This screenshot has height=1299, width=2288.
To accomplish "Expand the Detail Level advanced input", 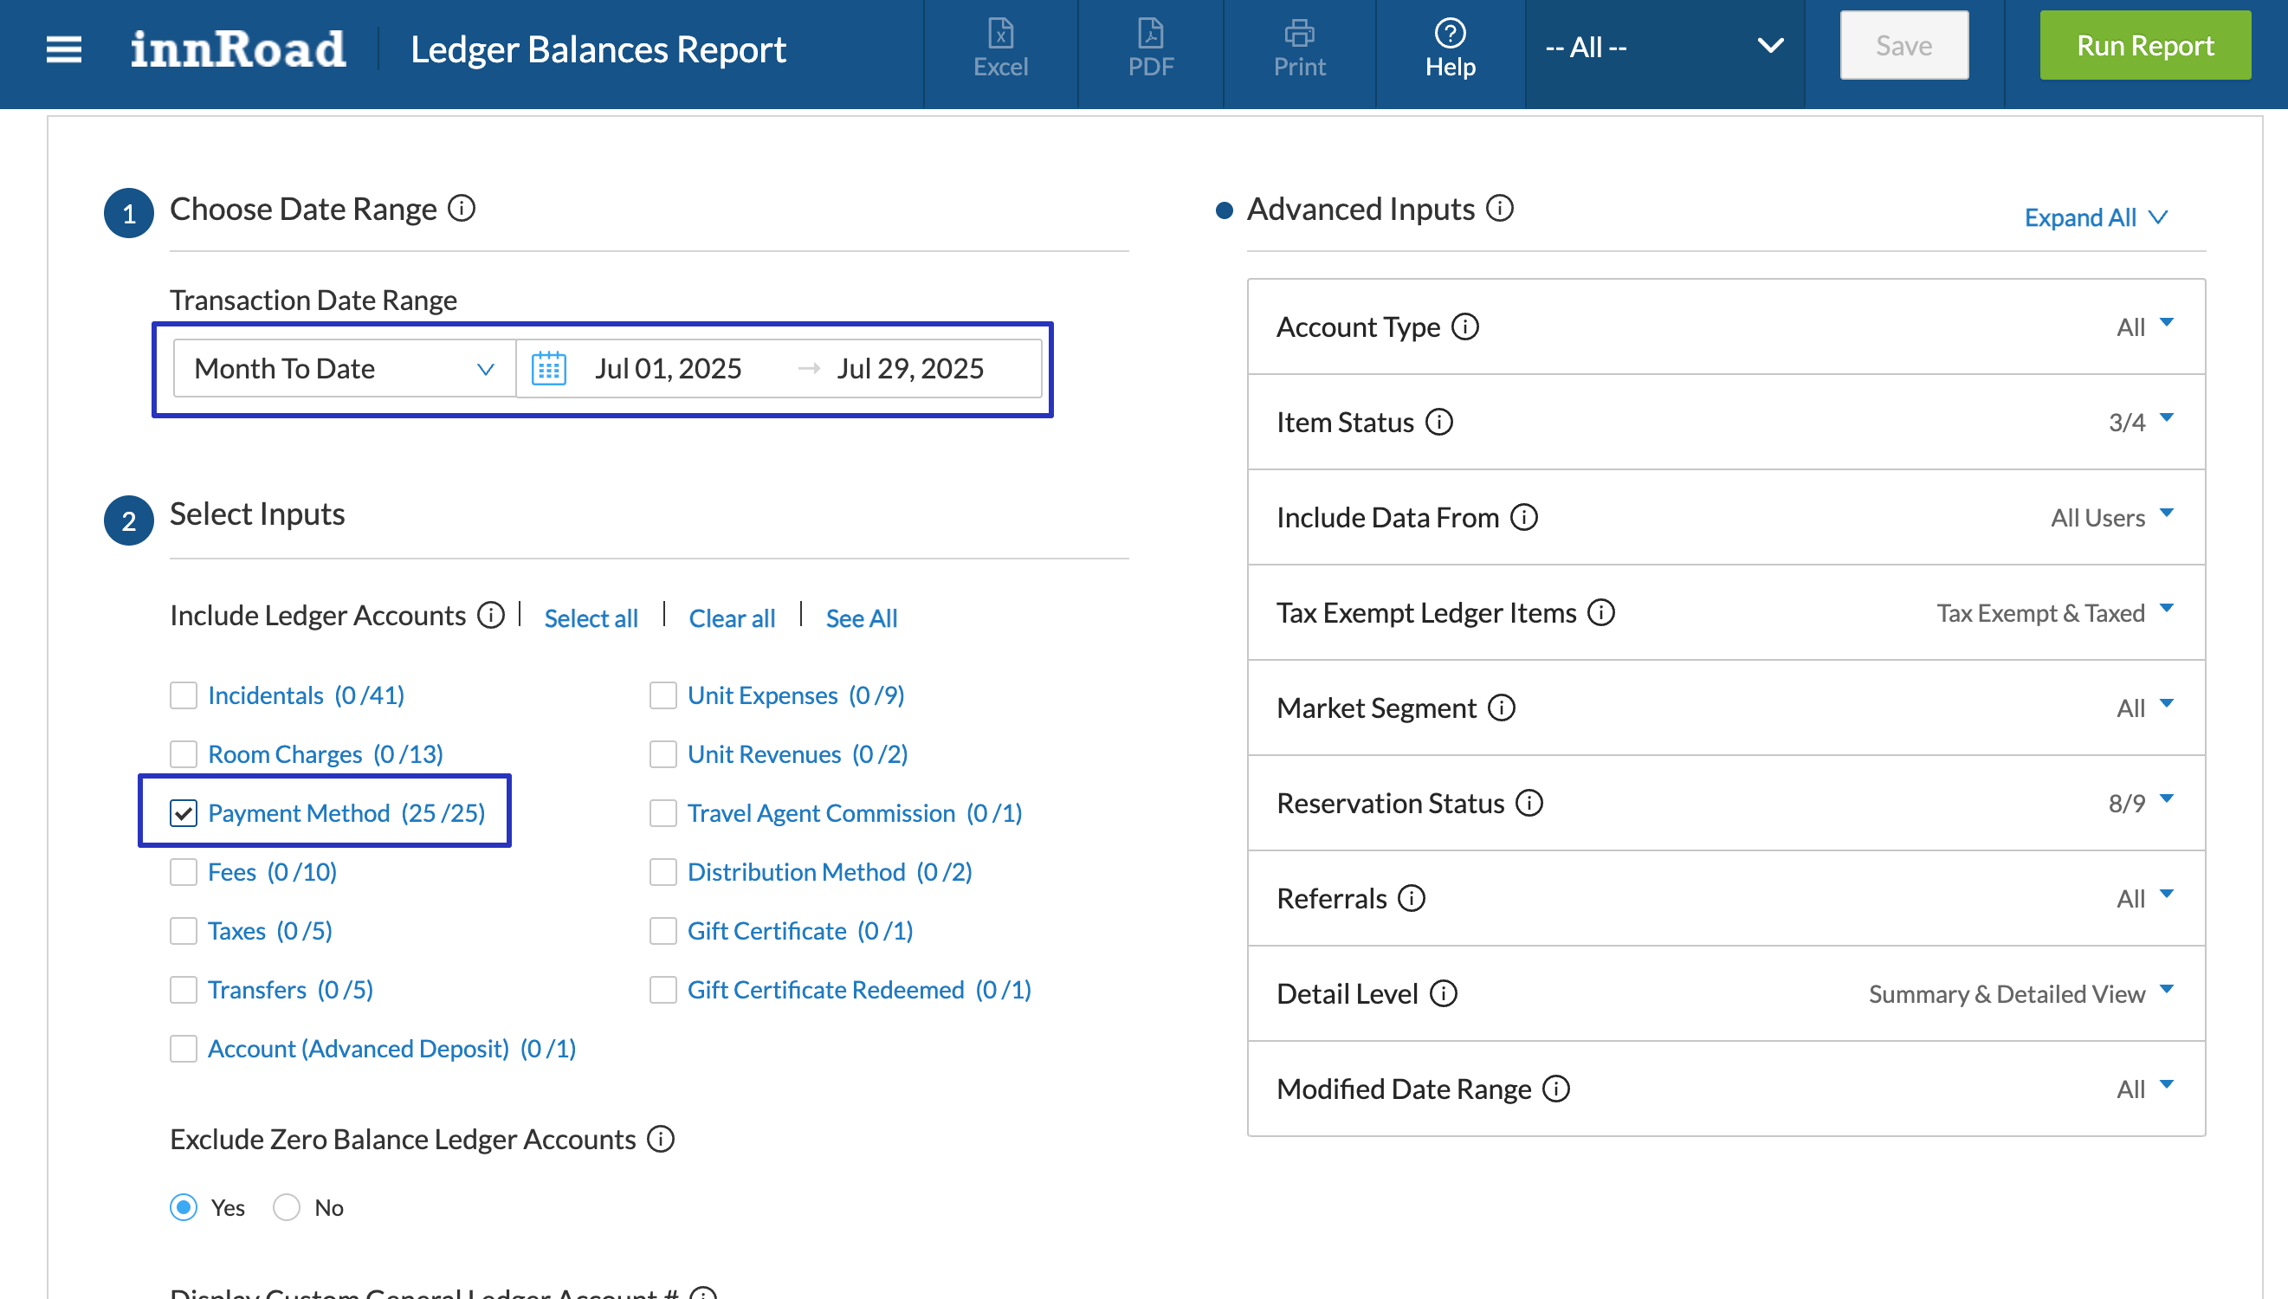I will click(x=2165, y=991).
